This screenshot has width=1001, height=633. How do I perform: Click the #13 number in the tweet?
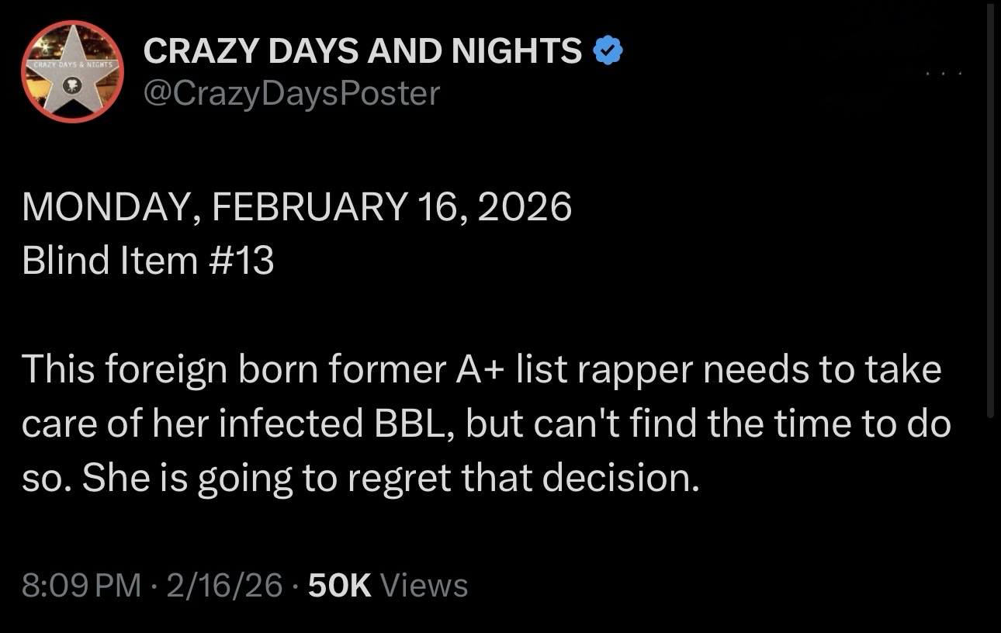tap(241, 260)
